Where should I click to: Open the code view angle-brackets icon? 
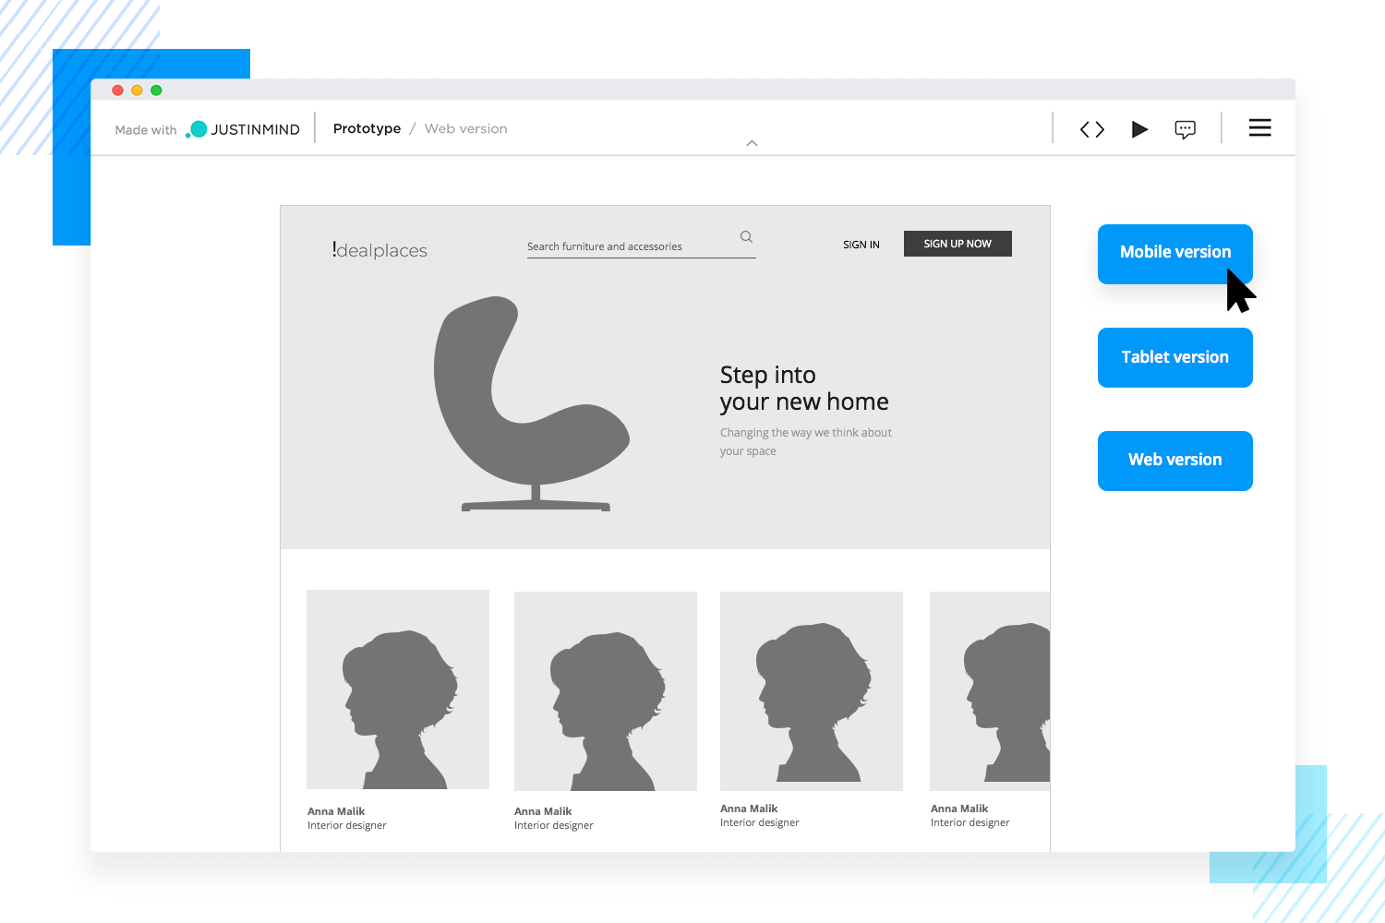tap(1092, 129)
